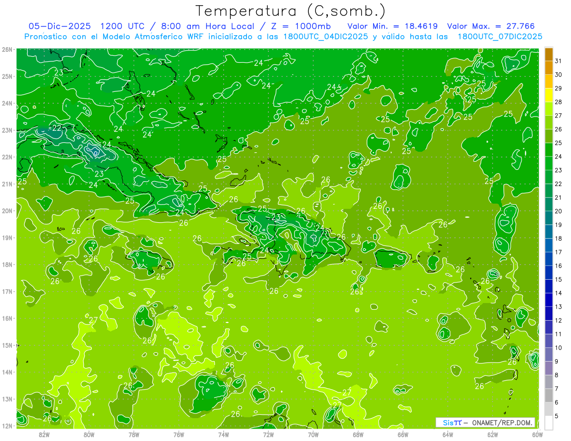Click the latitude label 13N
This screenshot has height=441, width=571.
(7, 399)
